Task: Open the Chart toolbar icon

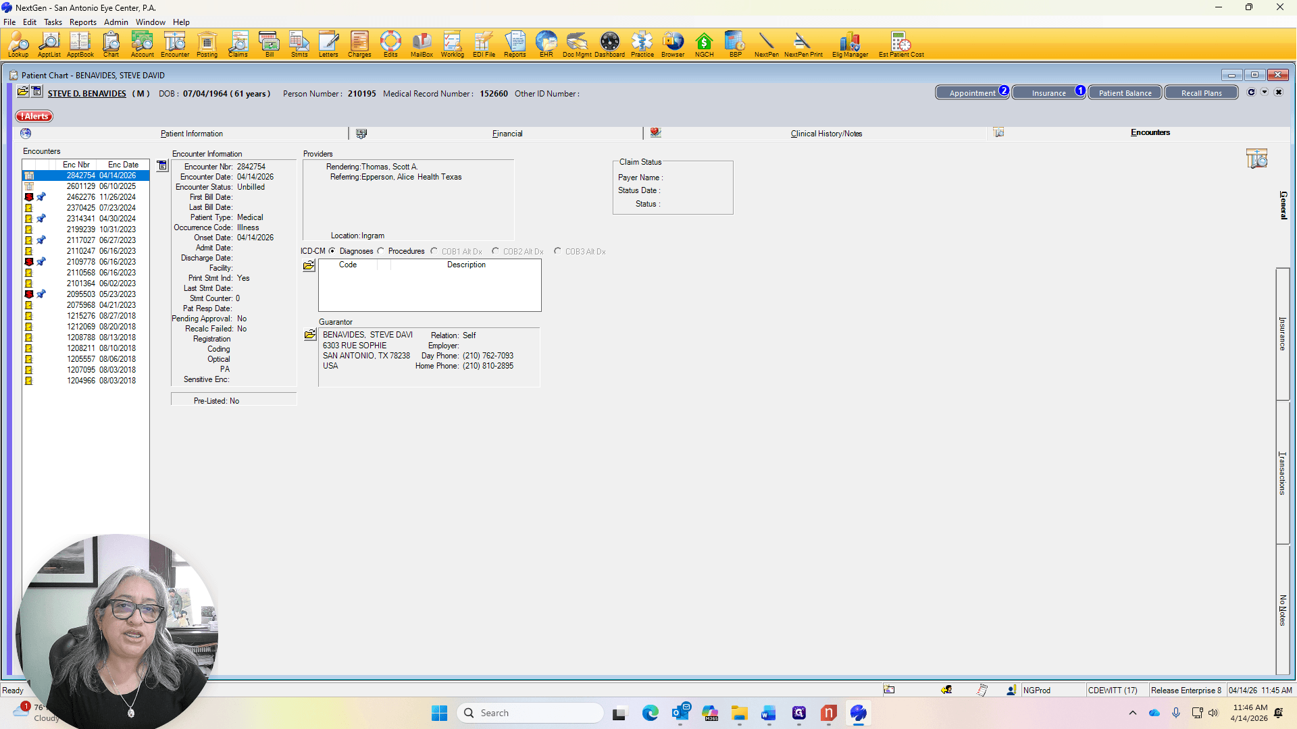Action: pyautogui.click(x=111, y=44)
